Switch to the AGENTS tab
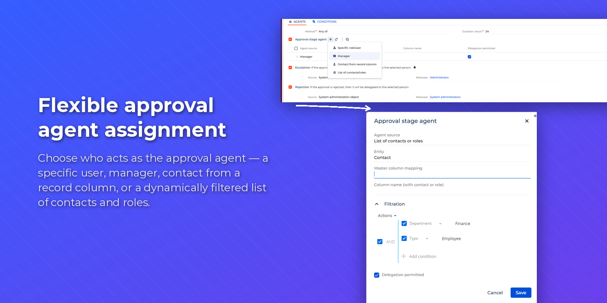Image resolution: width=607 pixels, height=303 pixels. click(x=297, y=22)
